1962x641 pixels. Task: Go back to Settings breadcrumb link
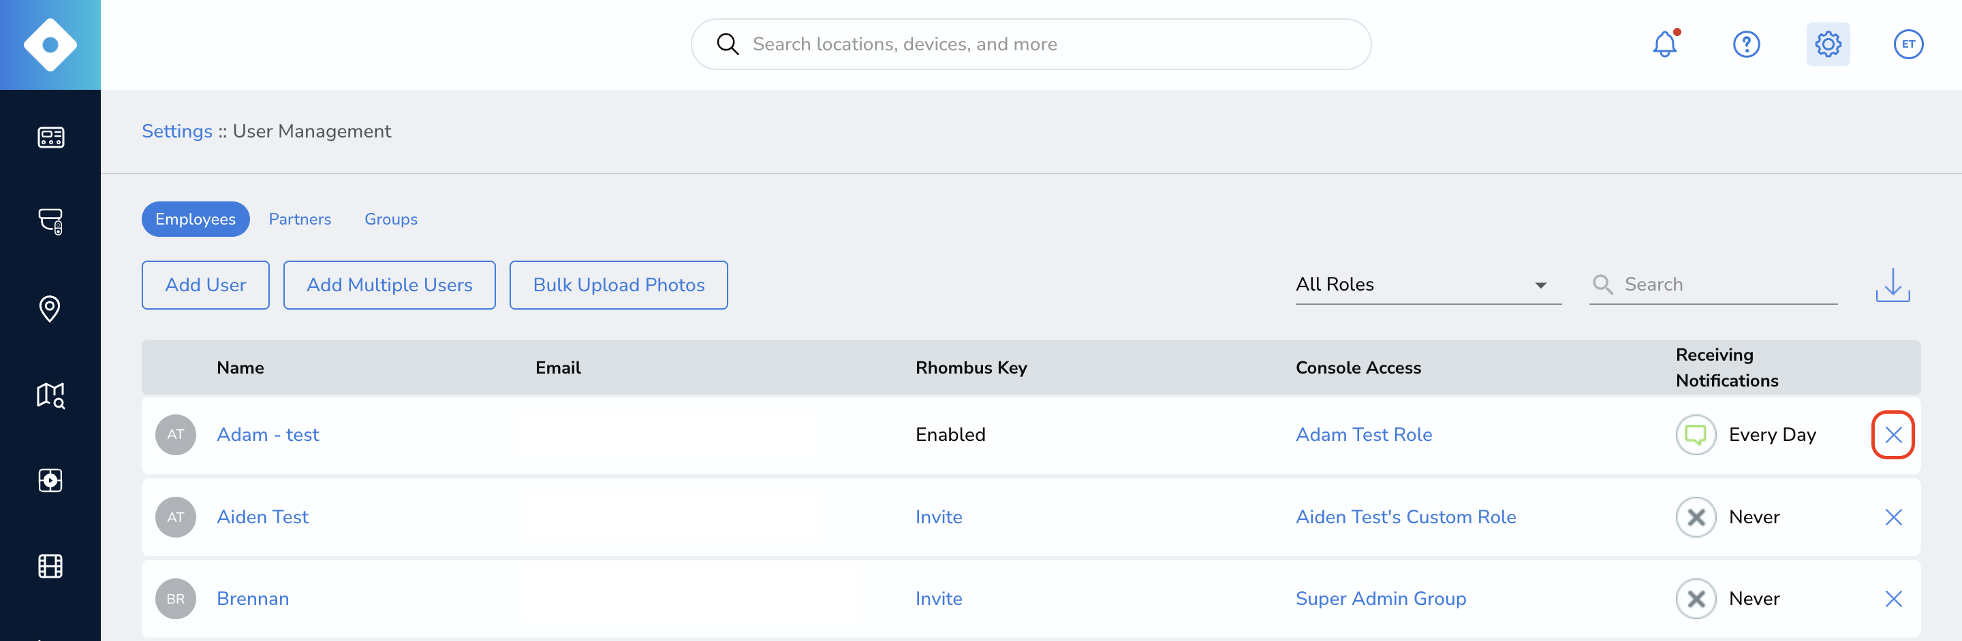tap(176, 131)
